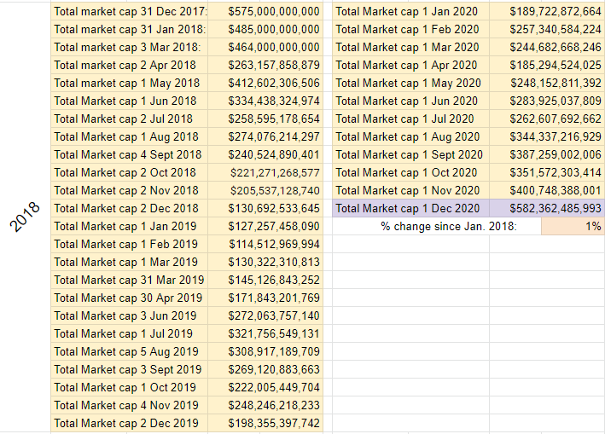Click the $114,512,969,994 cell for Feb 2019
Image resolution: width=605 pixels, height=434 pixels.
[265, 245]
